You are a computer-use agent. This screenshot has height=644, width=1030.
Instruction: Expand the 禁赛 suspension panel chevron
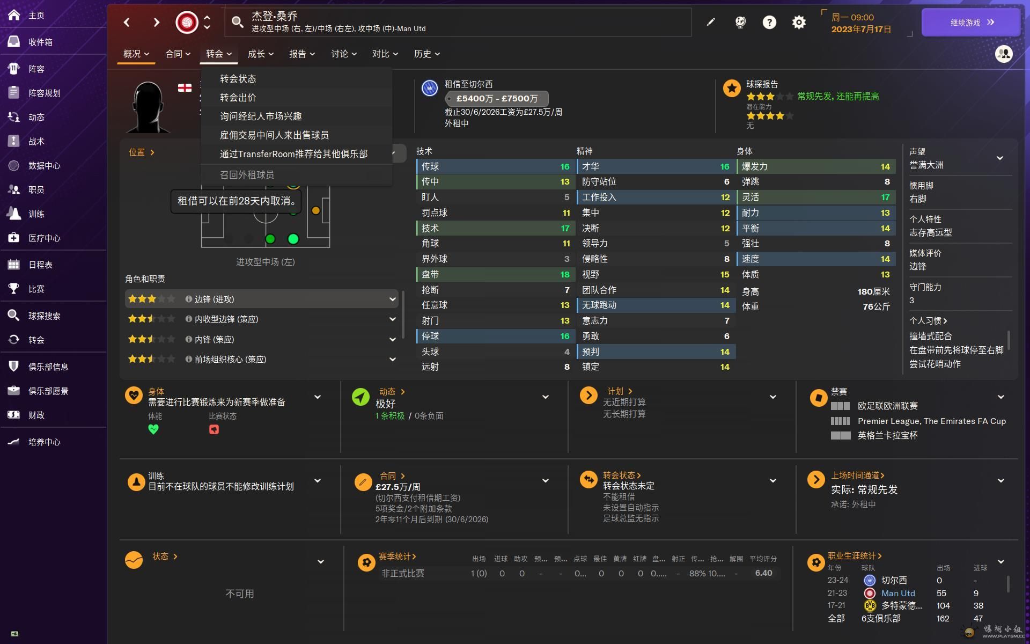(1001, 397)
